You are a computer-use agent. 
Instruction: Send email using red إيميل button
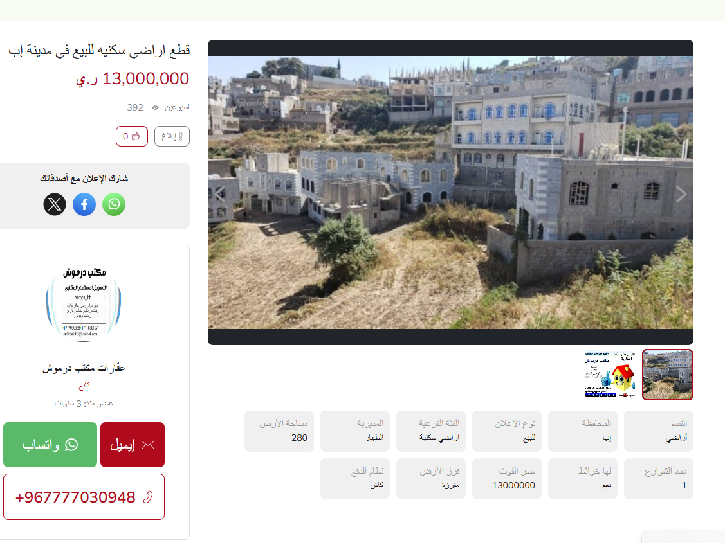(x=133, y=445)
